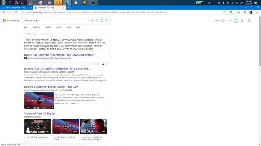Play 'pearOS Cupertino - Big Sur Clone?' video
The width and height of the screenshot is (261, 146).
pyautogui.click(x=66, y=126)
